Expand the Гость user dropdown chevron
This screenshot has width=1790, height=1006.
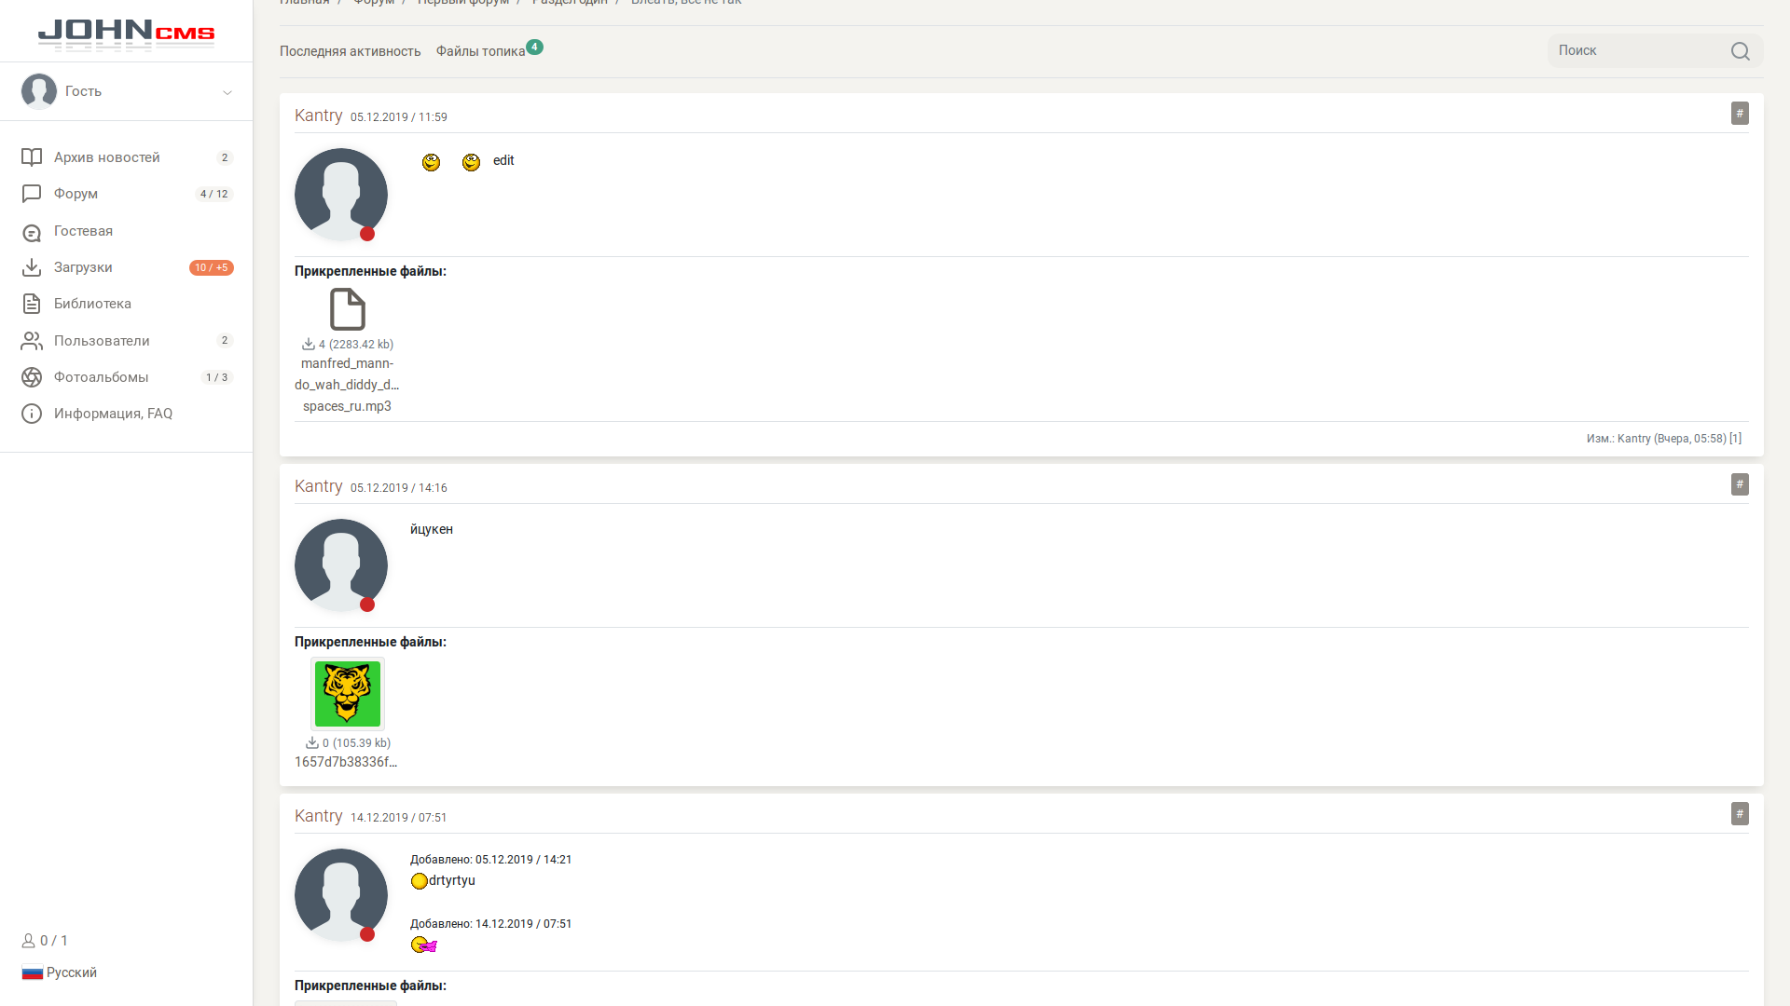227,92
